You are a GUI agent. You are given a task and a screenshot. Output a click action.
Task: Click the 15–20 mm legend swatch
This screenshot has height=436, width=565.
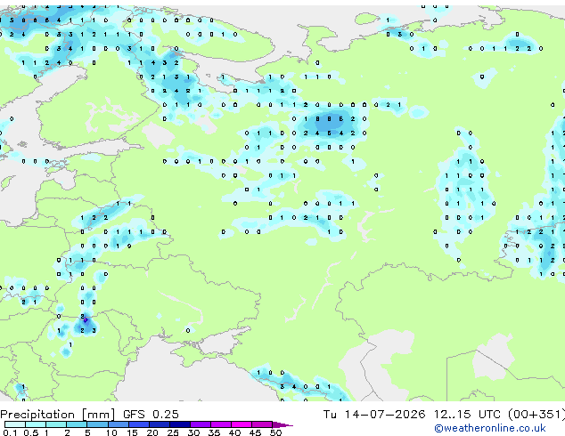139,424
